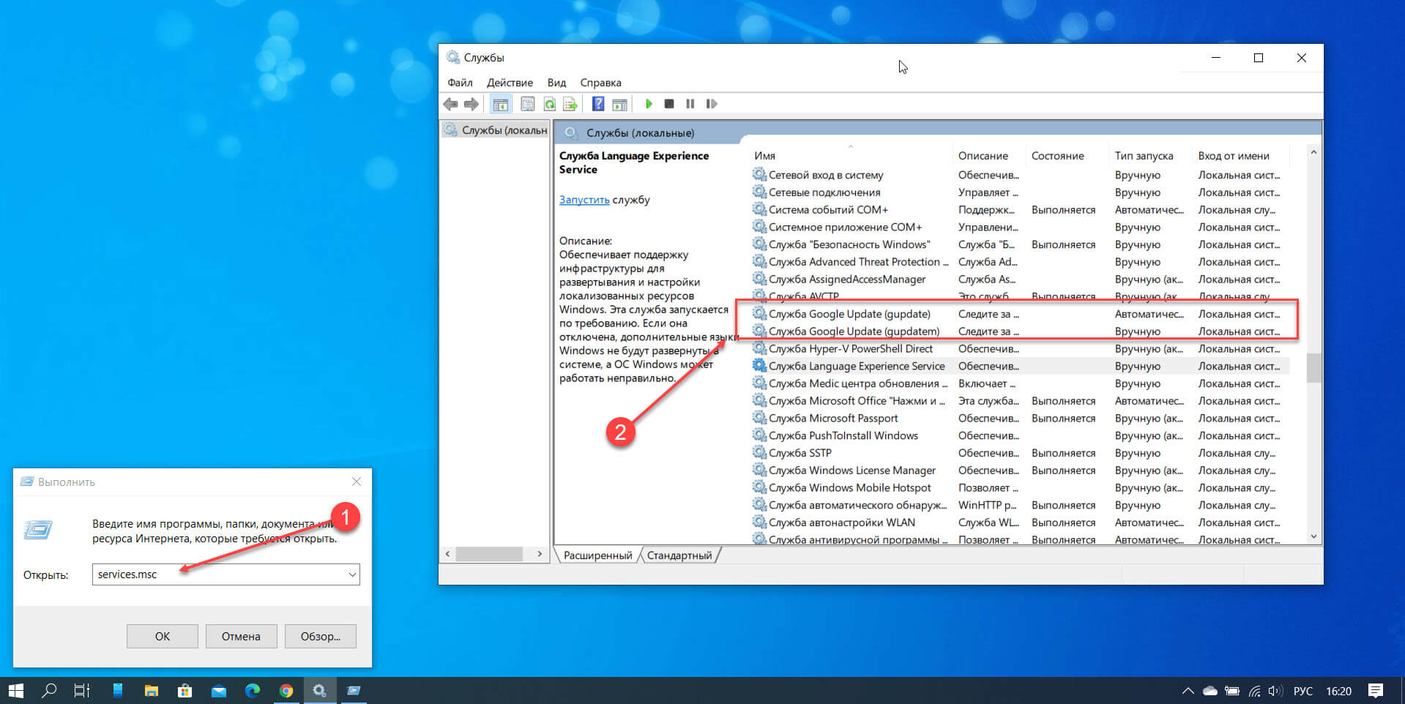Select Система событий COM+ service
1405x704 pixels.
coord(1020,210)
